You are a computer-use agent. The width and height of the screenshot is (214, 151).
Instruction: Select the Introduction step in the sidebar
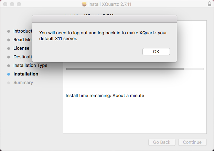tap(23, 31)
